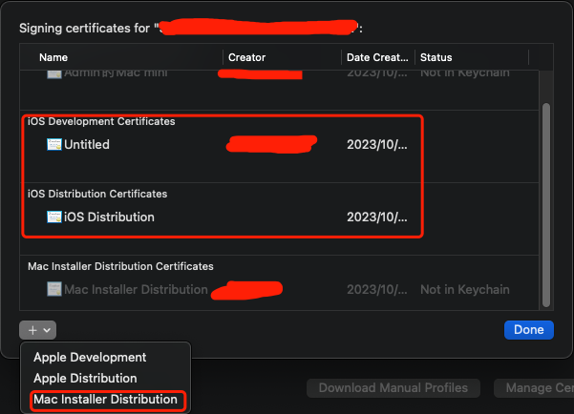
Task: Choose Apple Development from the menu
Action: (x=90, y=358)
